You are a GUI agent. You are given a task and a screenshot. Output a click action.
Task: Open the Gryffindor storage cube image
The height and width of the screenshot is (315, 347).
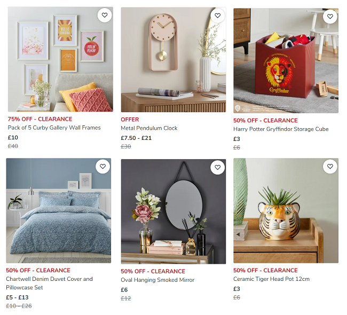pos(286,61)
